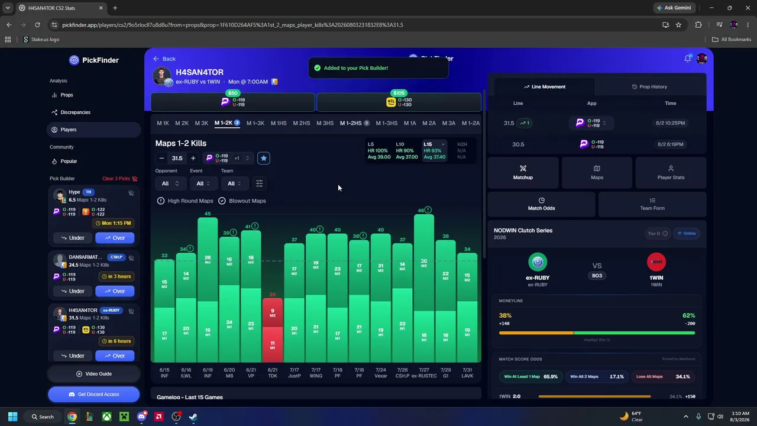The height and width of the screenshot is (426, 757).
Task: Open the Line Movement tab
Action: [544, 86]
